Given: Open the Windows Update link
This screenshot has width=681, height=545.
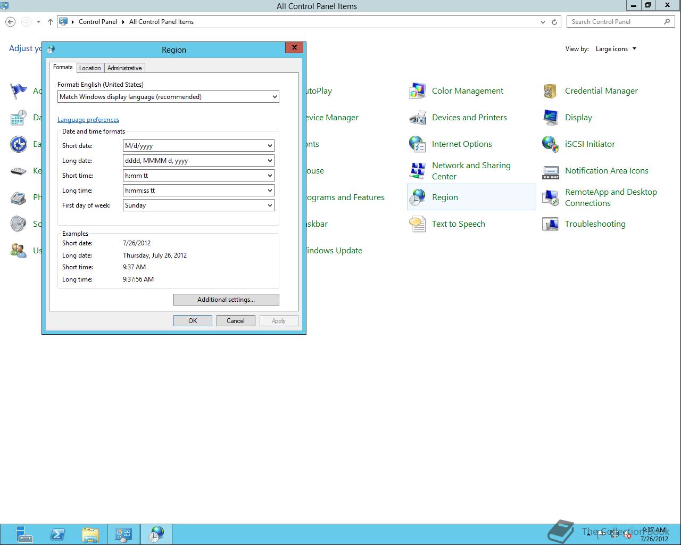Looking at the screenshot, I should (334, 251).
